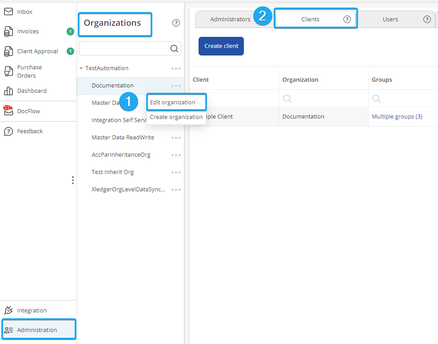438x344 pixels.
Task: Open the Dashboard bar chart icon
Action: [x=8, y=91]
